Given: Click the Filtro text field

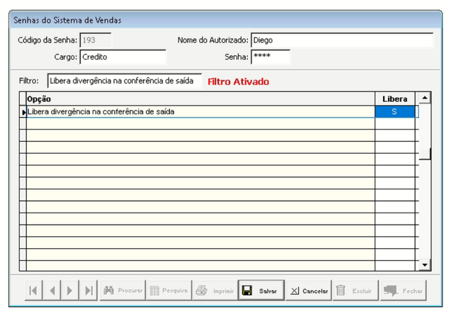Looking at the screenshot, I should (125, 81).
